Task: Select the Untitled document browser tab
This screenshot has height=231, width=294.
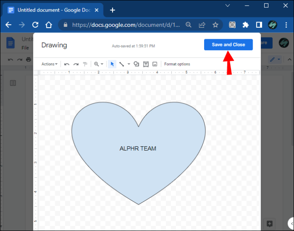Action: point(53,10)
